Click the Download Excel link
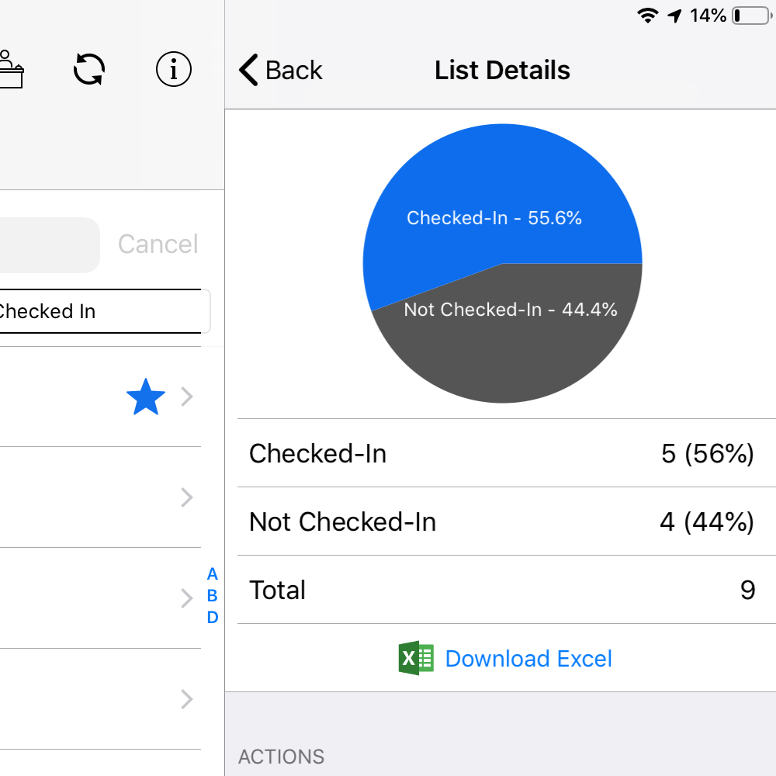The width and height of the screenshot is (776, 776). point(528,659)
